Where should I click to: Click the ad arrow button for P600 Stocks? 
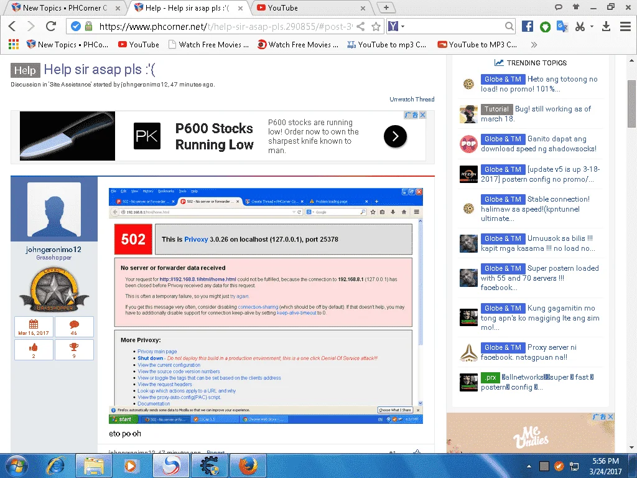coord(395,136)
